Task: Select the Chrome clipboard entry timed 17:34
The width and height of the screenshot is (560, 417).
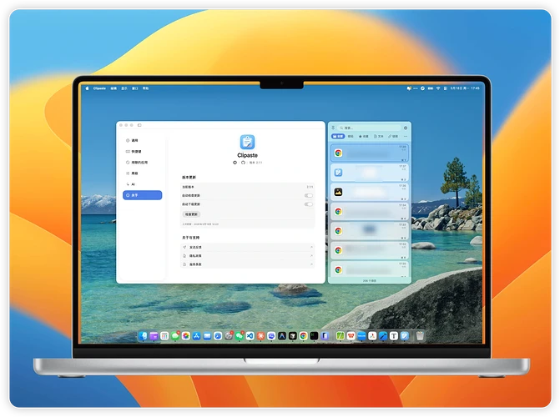Action: point(369,212)
